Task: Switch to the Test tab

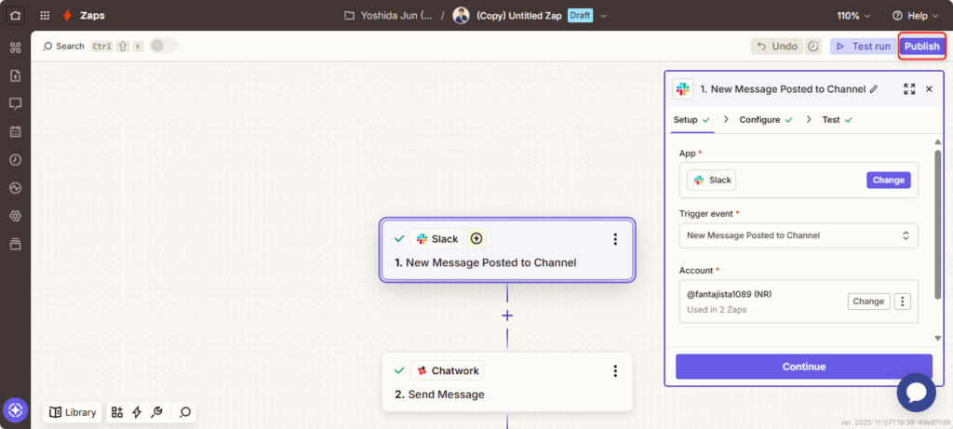Action: pyautogui.click(x=836, y=120)
